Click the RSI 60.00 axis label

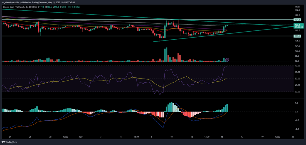(298, 72)
